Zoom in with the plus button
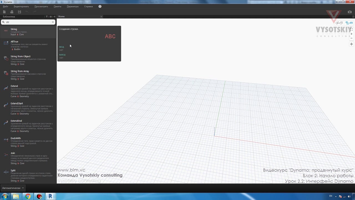This screenshot has height=200, width=355. 351,34
